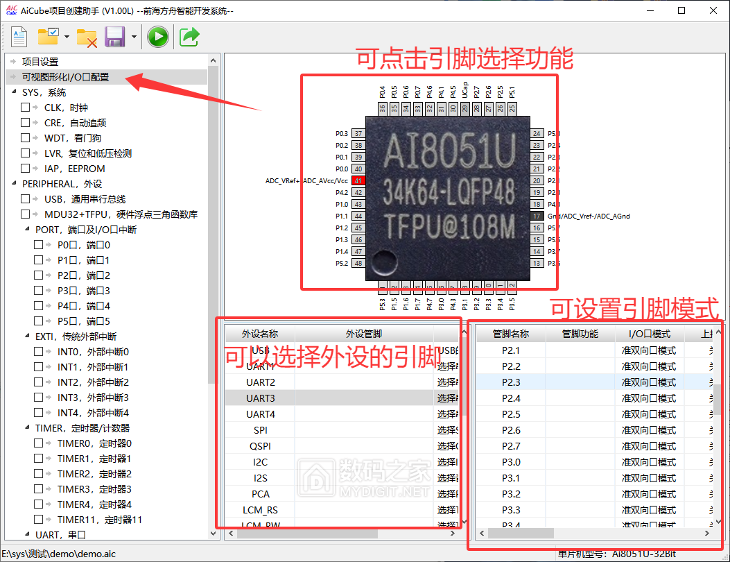Click the purple floppy disk save icon
730x562 pixels.
(114, 37)
